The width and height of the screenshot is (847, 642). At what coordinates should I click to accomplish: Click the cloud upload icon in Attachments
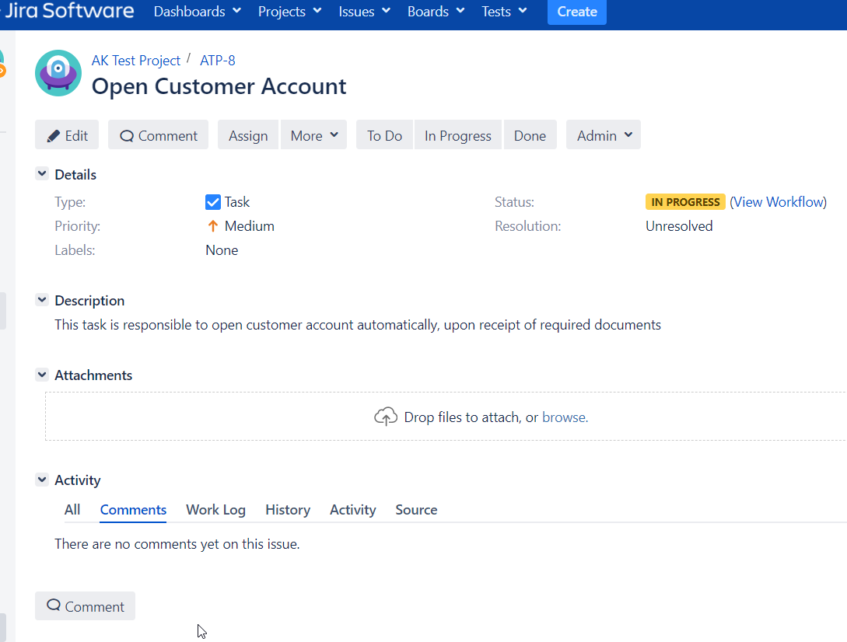click(386, 417)
